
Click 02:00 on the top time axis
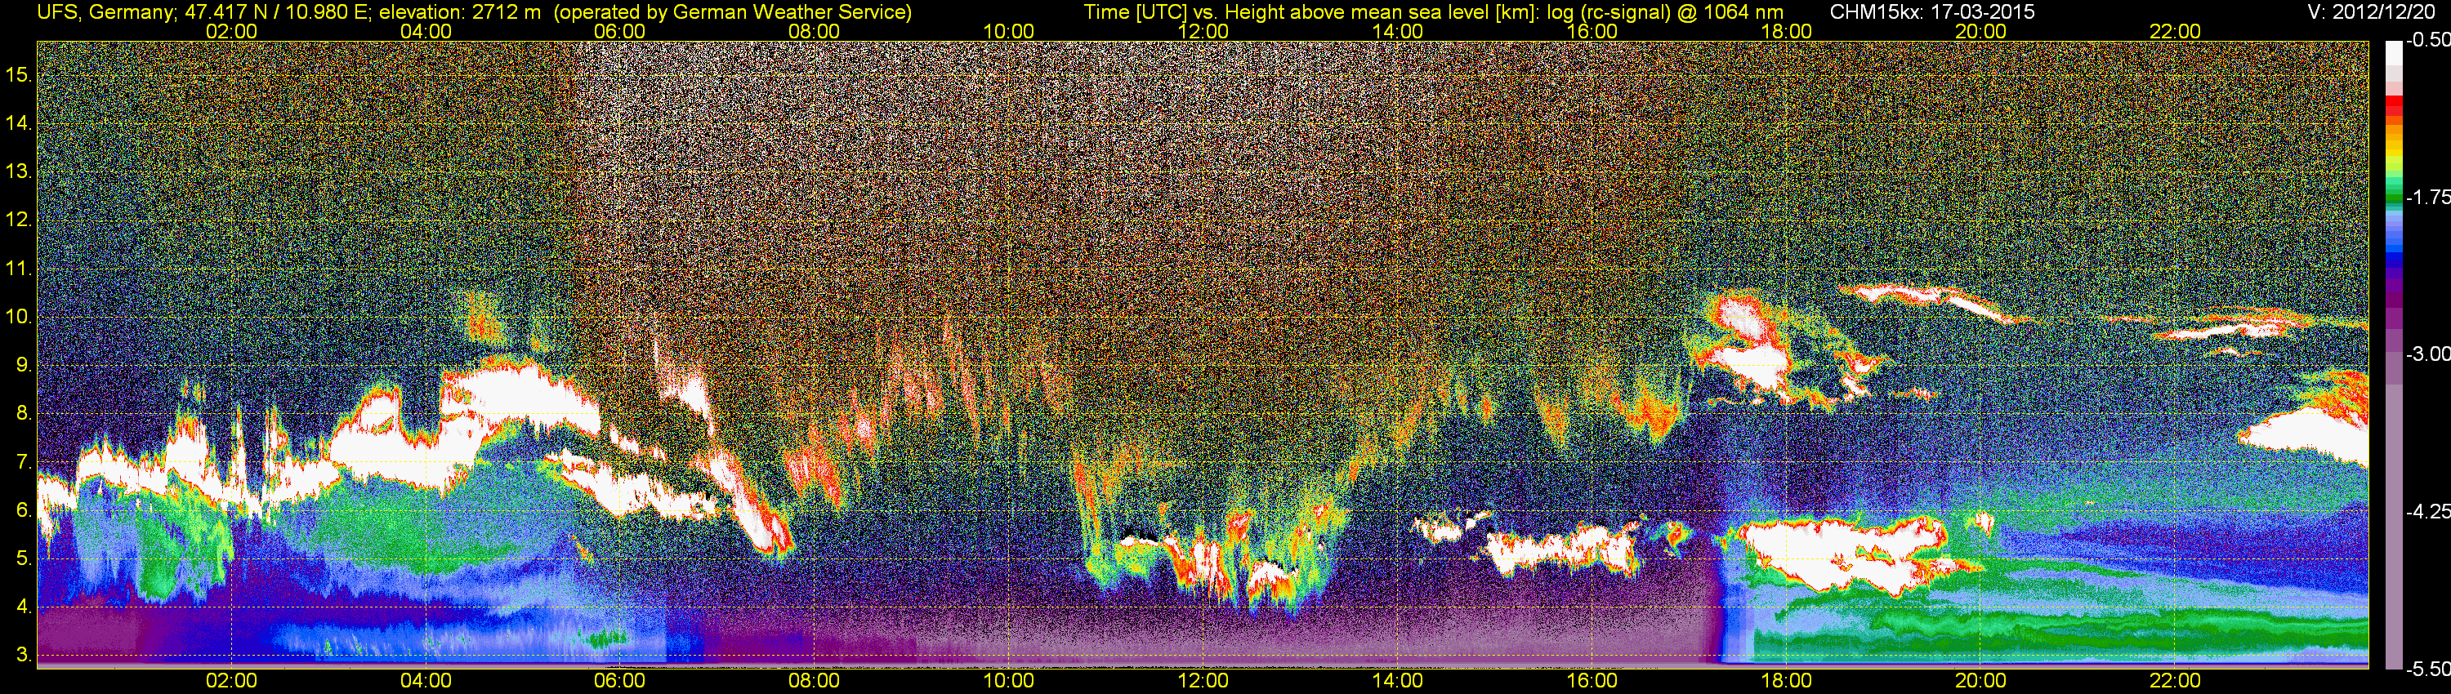(x=231, y=31)
